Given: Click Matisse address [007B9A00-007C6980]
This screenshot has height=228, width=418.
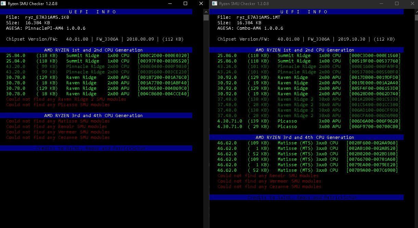Looking at the screenshot, I should pyautogui.click(x=372, y=170).
